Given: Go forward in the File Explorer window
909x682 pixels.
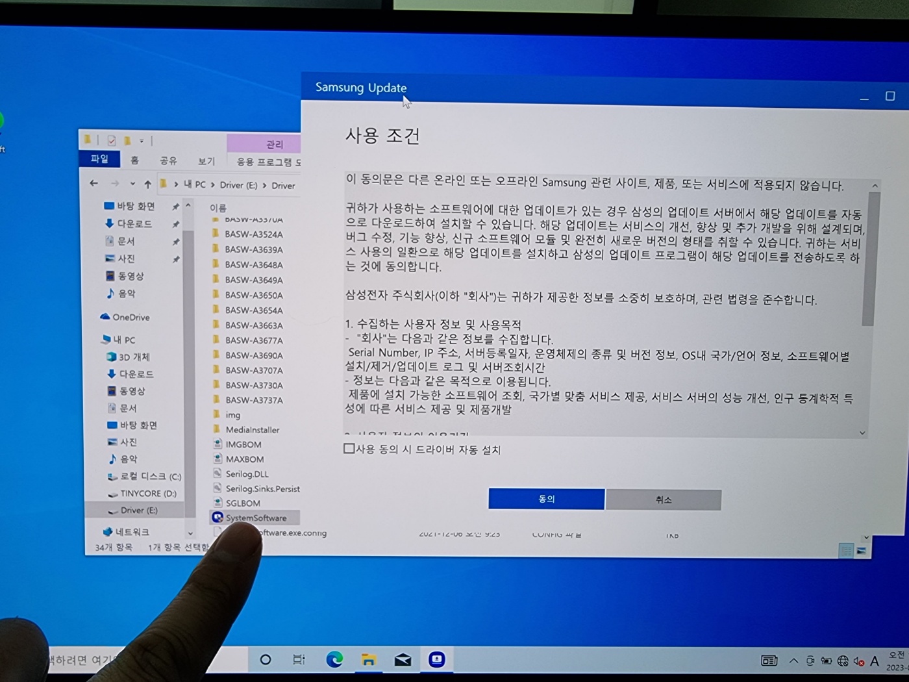Looking at the screenshot, I should coord(115,184).
